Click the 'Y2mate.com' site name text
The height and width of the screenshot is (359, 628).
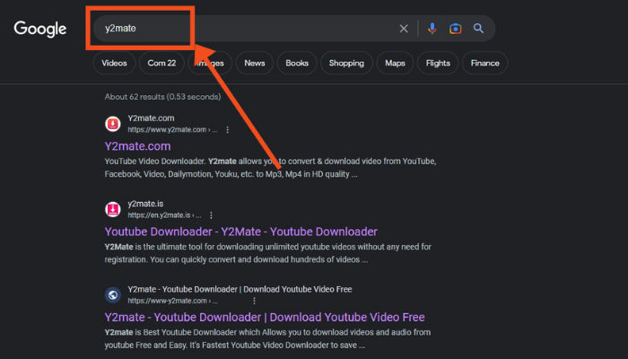[151, 118]
